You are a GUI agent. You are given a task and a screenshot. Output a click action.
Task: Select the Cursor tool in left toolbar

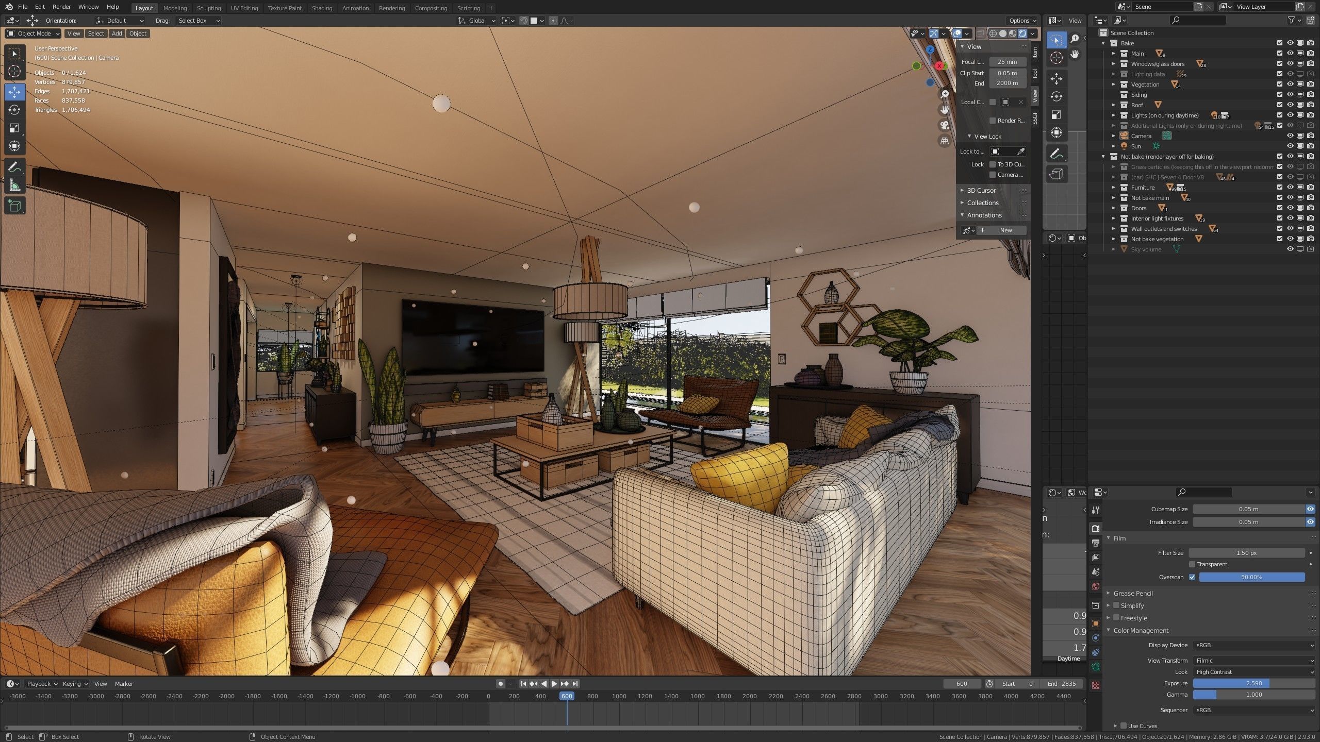click(x=14, y=71)
